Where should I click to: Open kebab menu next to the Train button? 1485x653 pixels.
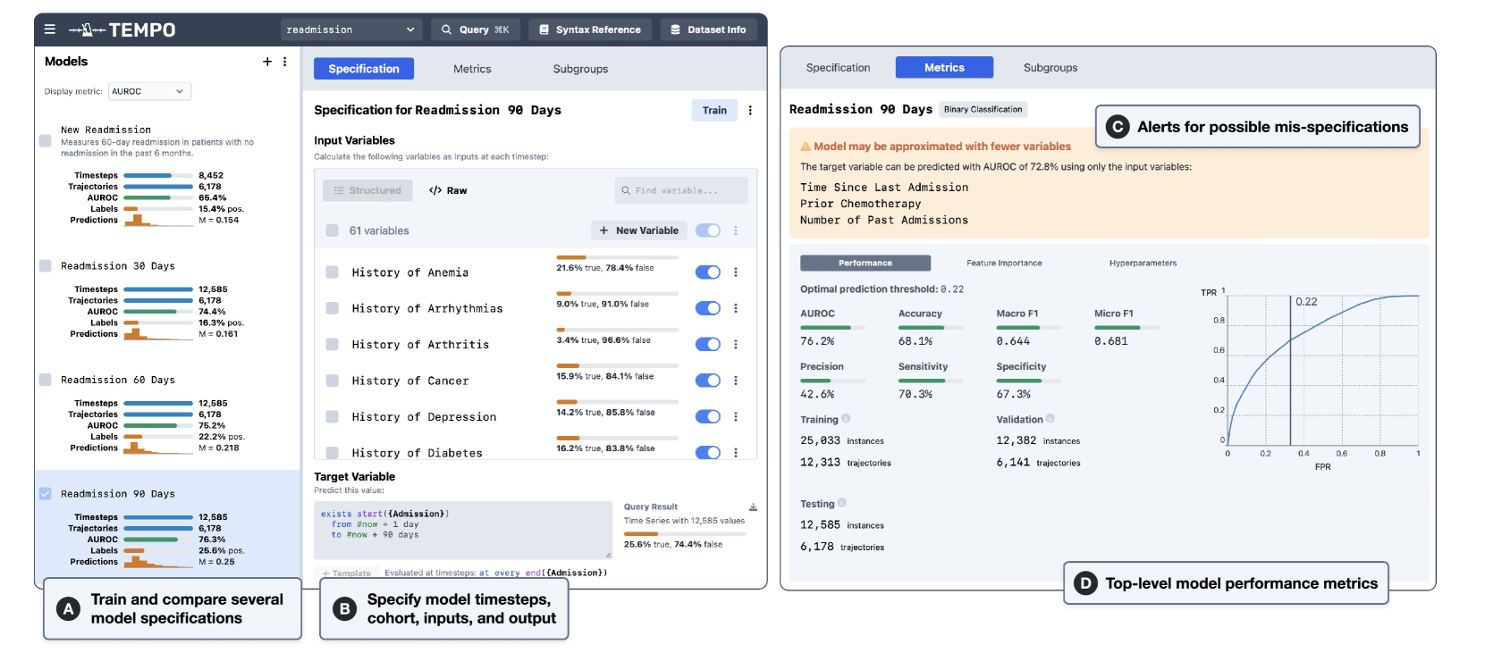click(x=750, y=110)
